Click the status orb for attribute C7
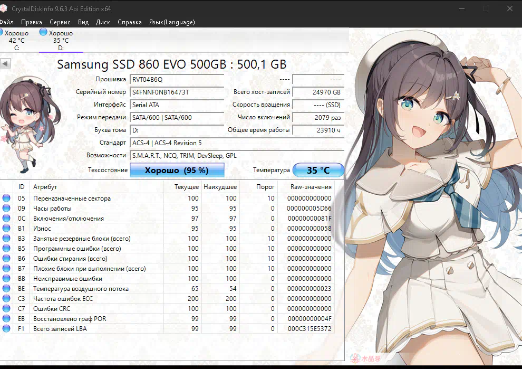Screen dimensions: 522x369 click(x=6, y=308)
